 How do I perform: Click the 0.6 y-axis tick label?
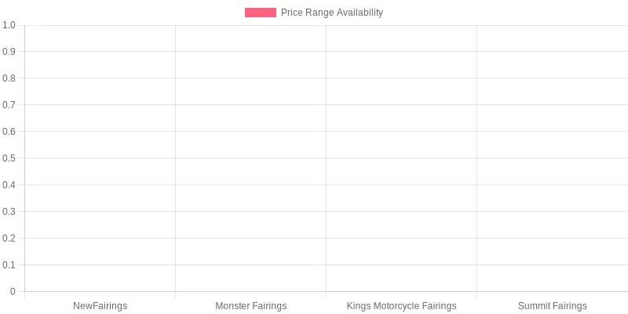[x=9, y=132]
